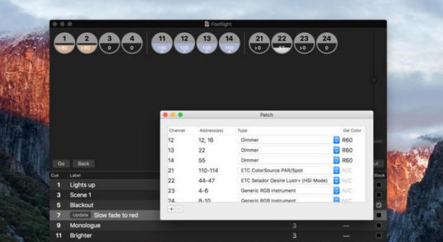Enable Block checkbox for Lights up cue

click(x=379, y=185)
